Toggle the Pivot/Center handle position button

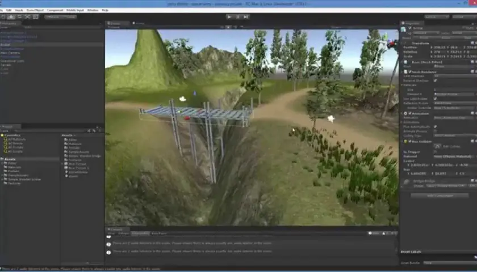click(x=53, y=16)
